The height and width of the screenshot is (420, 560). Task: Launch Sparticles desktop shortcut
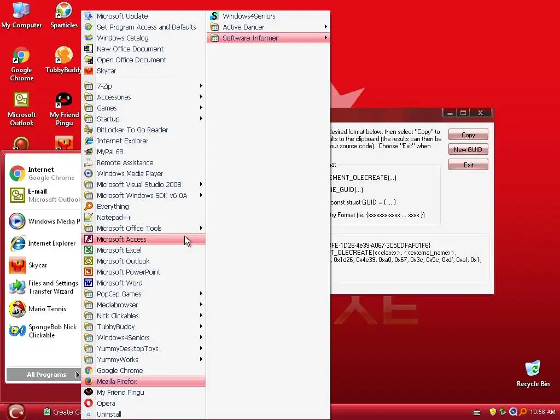pos(64,15)
